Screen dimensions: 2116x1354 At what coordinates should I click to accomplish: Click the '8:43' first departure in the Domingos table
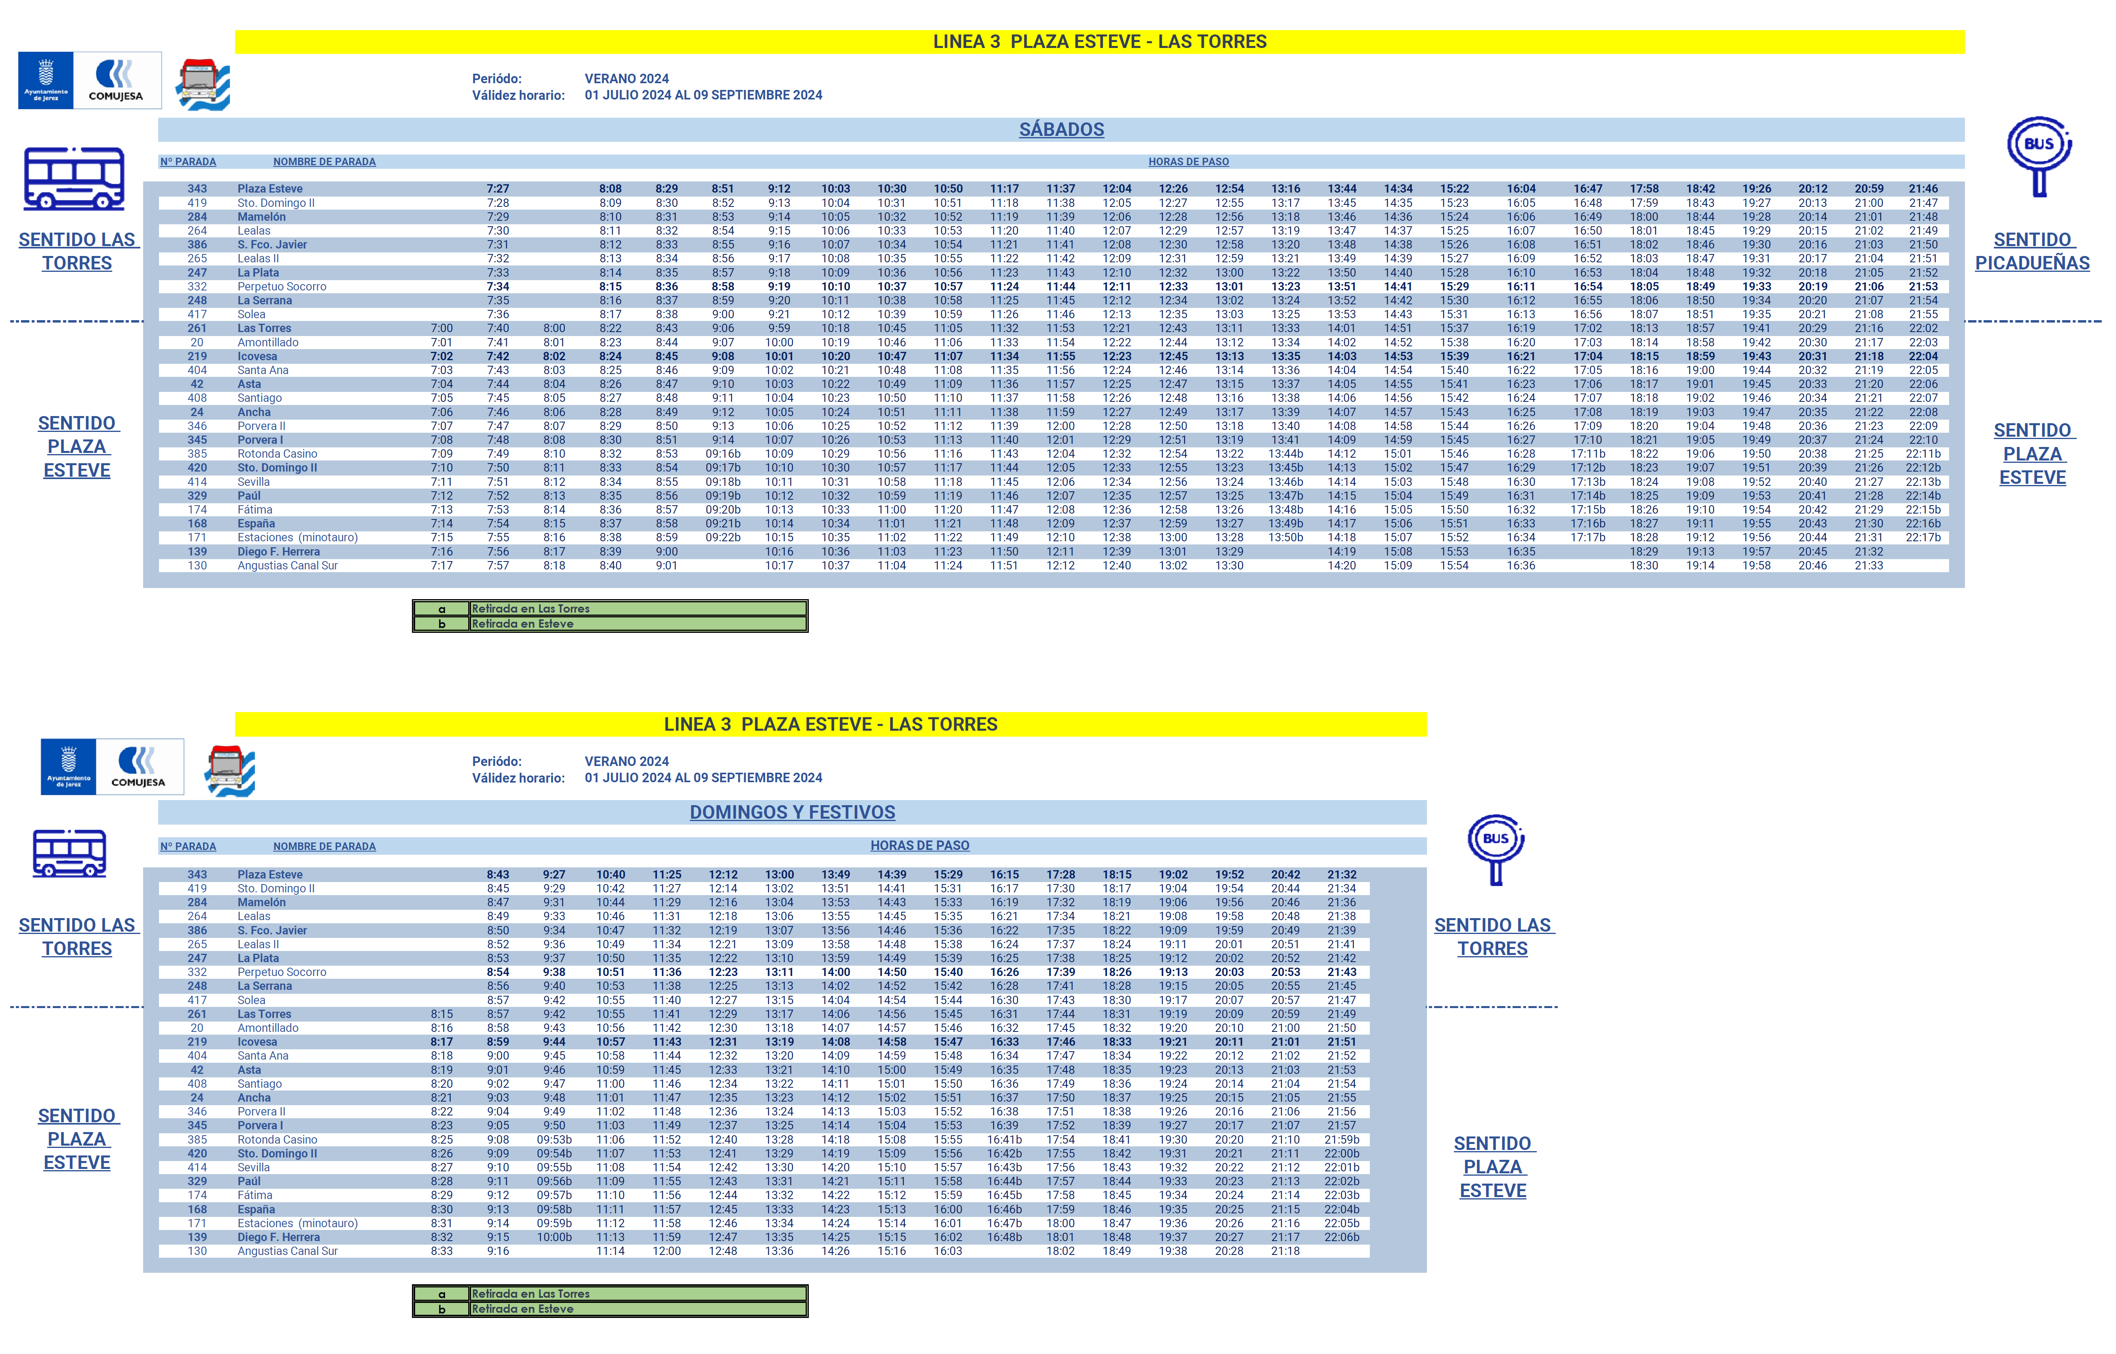pyautogui.click(x=498, y=875)
